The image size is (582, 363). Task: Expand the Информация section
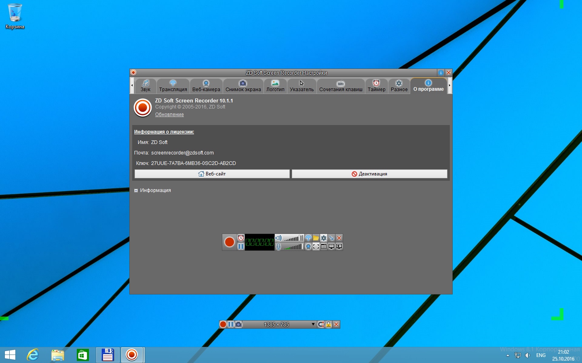[x=136, y=190]
